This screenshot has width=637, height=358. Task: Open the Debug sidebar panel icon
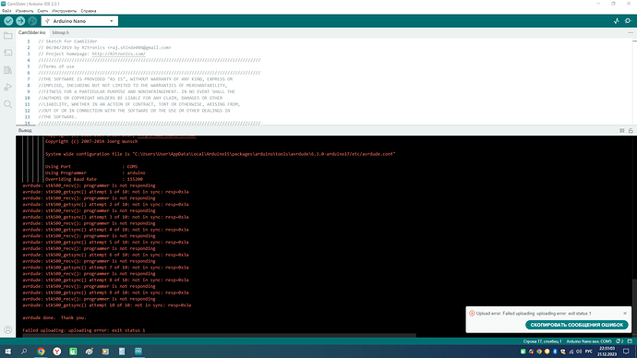coord(7,88)
